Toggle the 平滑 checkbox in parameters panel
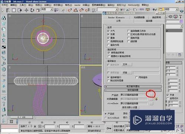The width and height of the screenshot is (185, 134). pos(168,95)
